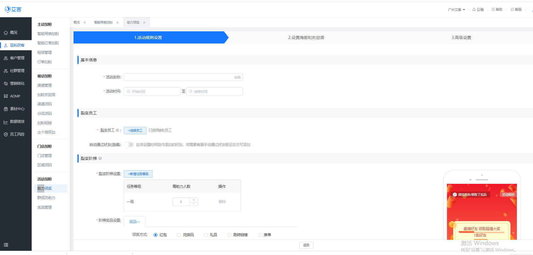This screenshot has height=255, width=533.
Task: Click the 数据绩效 chart icon
Action: click(x=6, y=122)
